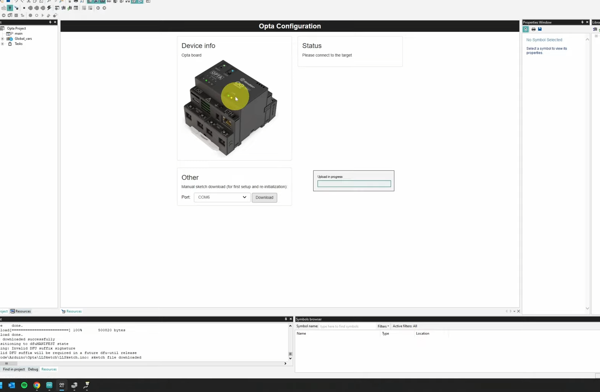This screenshot has height=392, width=600.
Task: Click the upload progress bar
Action: (x=354, y=184)
